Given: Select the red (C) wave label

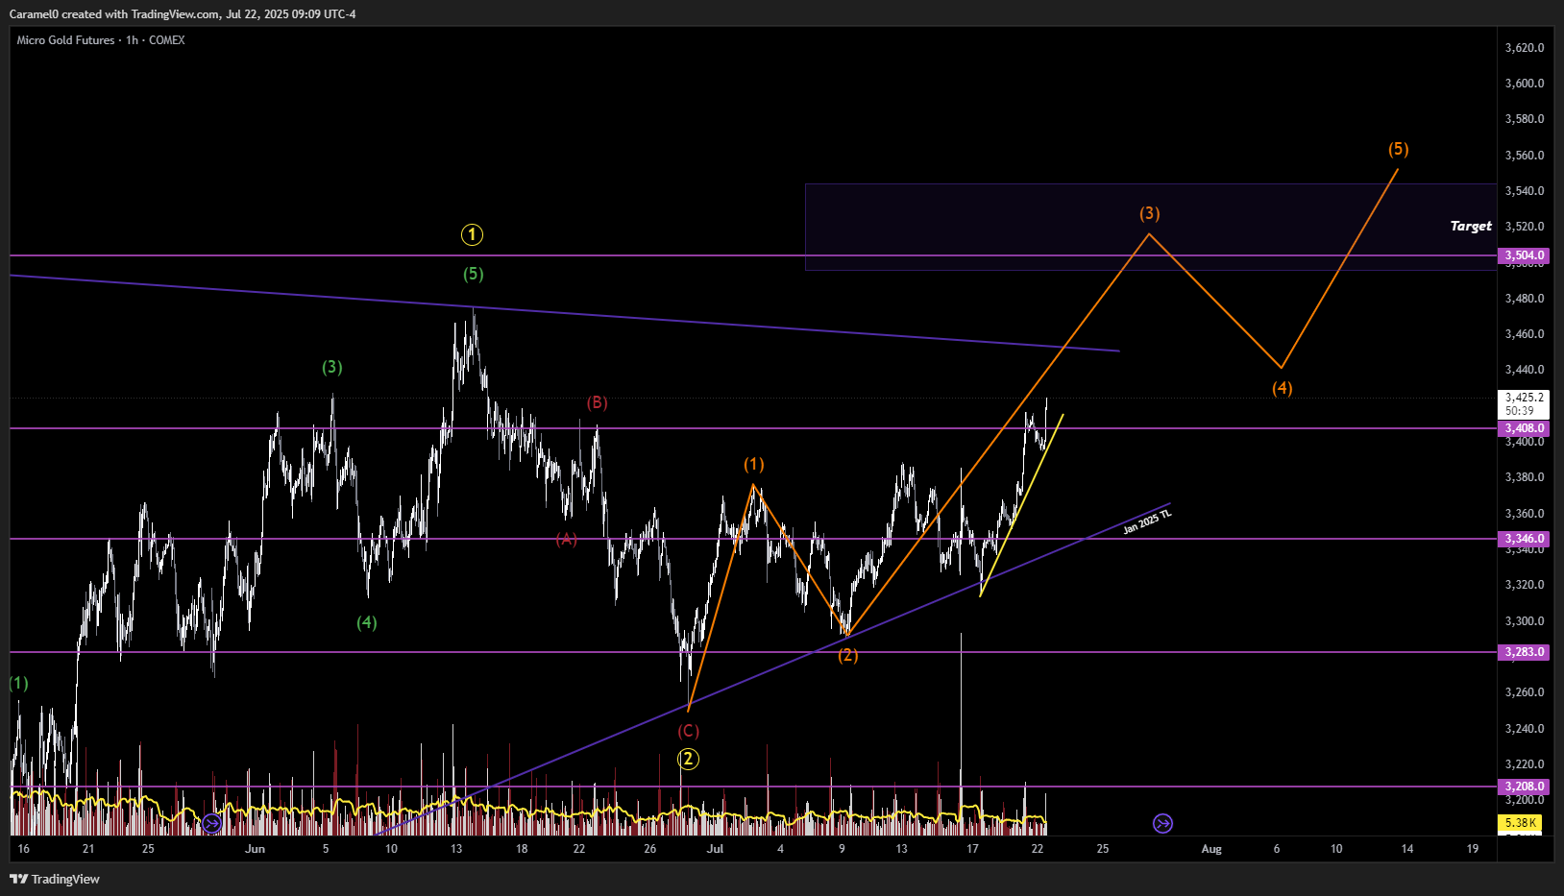Looking at the screenshot, I should [x=689, y=731].
